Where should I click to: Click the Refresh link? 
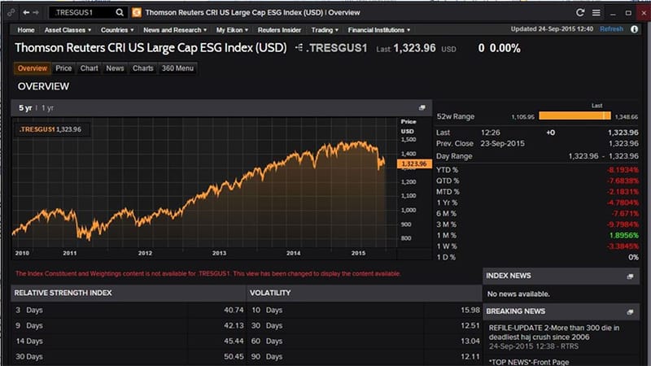[611, 29]
